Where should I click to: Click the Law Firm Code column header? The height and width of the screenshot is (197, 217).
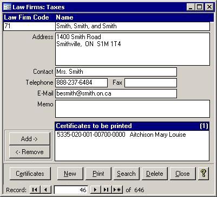(27, 17)
